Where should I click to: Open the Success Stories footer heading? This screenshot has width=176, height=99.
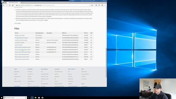71,69
